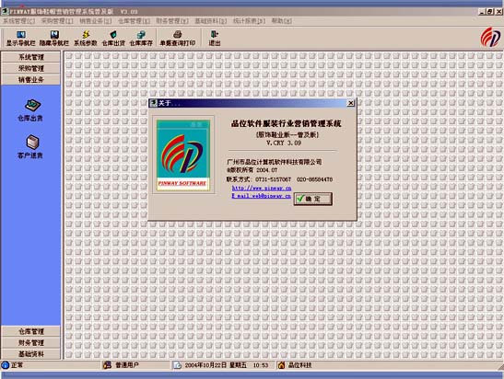504x379 pixels.
Task: Click the 退出 exit toolbar icon
Action: (215, 34)
